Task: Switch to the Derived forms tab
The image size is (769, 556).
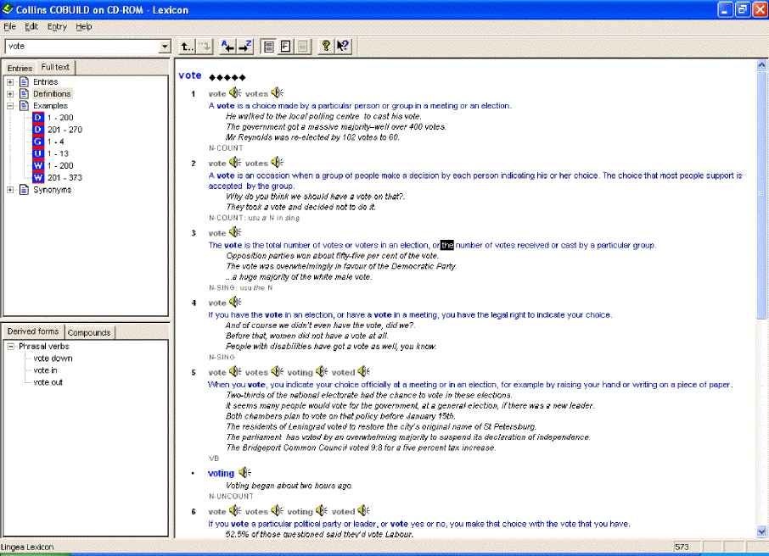Action: coord(33,331)
